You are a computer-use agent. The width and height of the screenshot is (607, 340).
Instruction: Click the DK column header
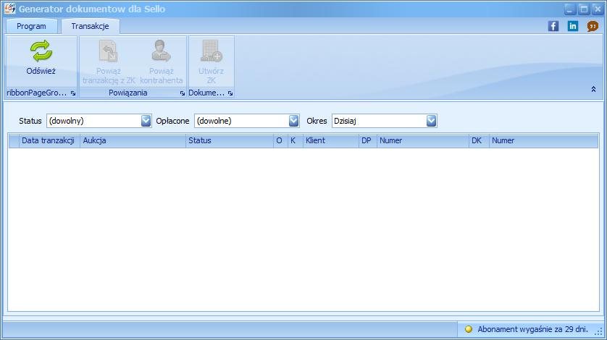pos(479,141)
